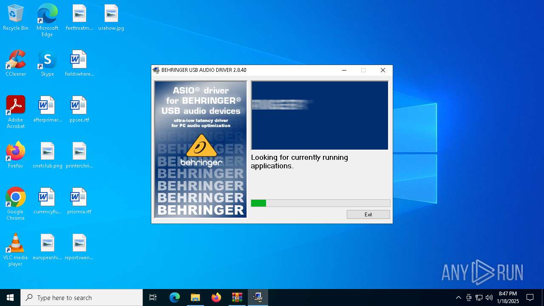Select Skype desktop shortcut

pos(47,64)
